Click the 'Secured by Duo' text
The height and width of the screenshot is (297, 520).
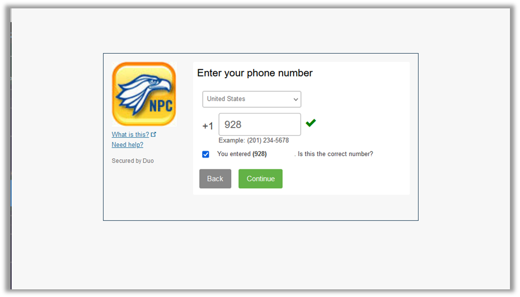pyautogui.click(x=133, y=161)
